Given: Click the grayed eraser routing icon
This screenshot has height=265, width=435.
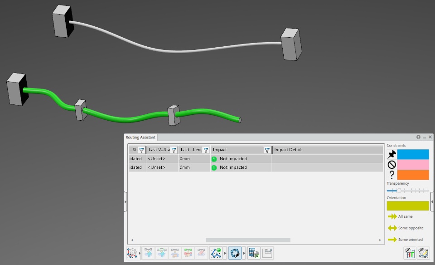Looking at the screenshot, I should point(201,253).
